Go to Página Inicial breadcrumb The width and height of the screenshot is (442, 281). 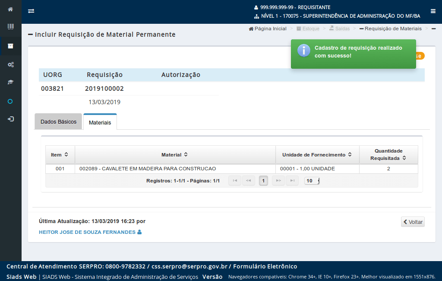tap(268, 29)
